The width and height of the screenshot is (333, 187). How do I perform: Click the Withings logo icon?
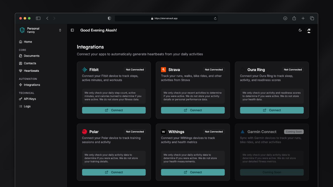pos(163,132)
